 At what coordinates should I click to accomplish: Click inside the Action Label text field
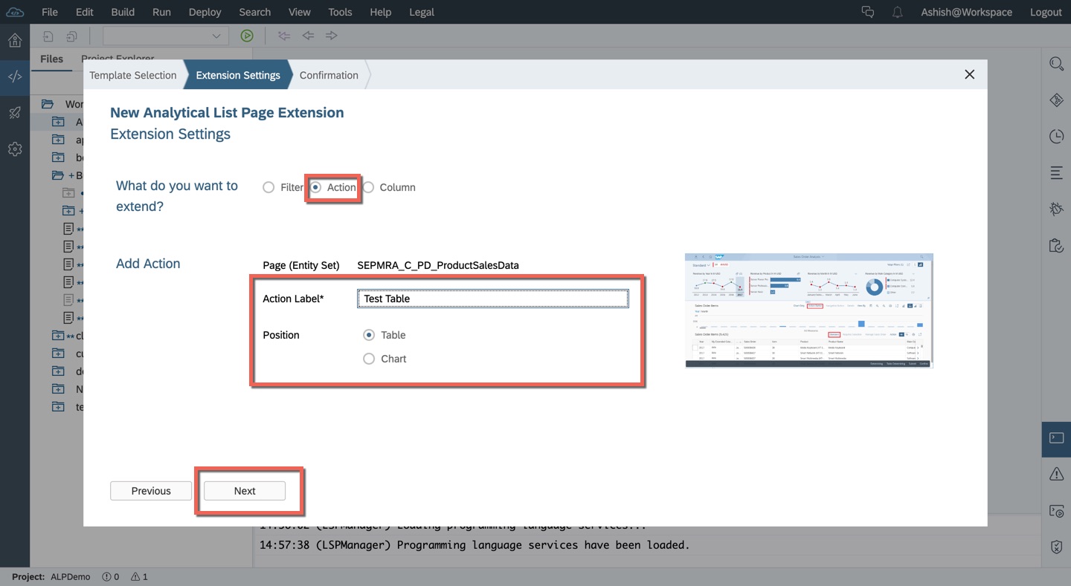pyautogui.click(x=492, y=298)
